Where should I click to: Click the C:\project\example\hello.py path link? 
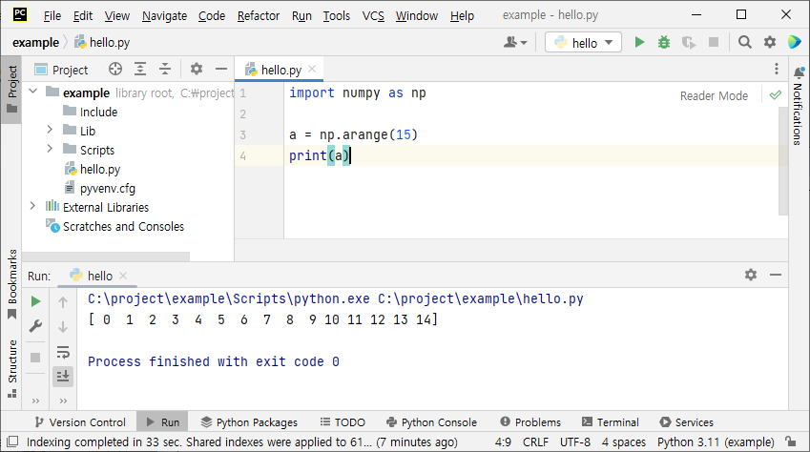coord(481,298)
